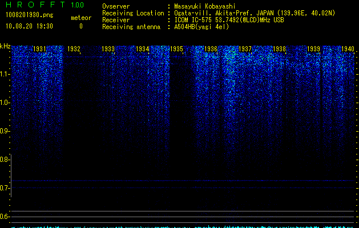Click the Receiver field label
The image size is (359, 228).
point(116,20)
